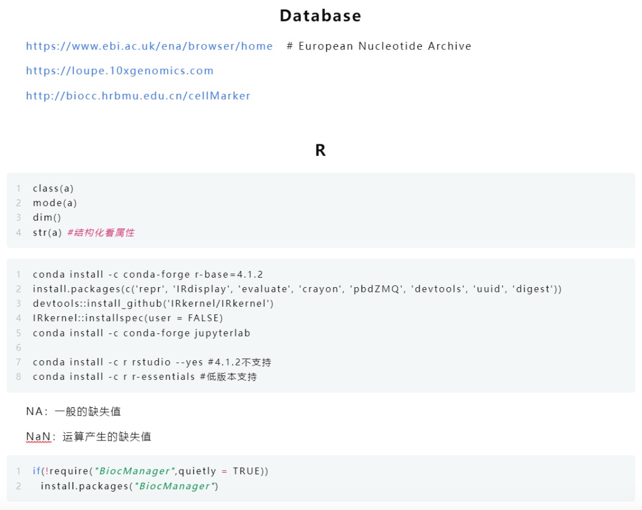Click the NA：一般的缺失值 paragraph
The width and height of the screenshot is (642, 510).
pos(74,411)
